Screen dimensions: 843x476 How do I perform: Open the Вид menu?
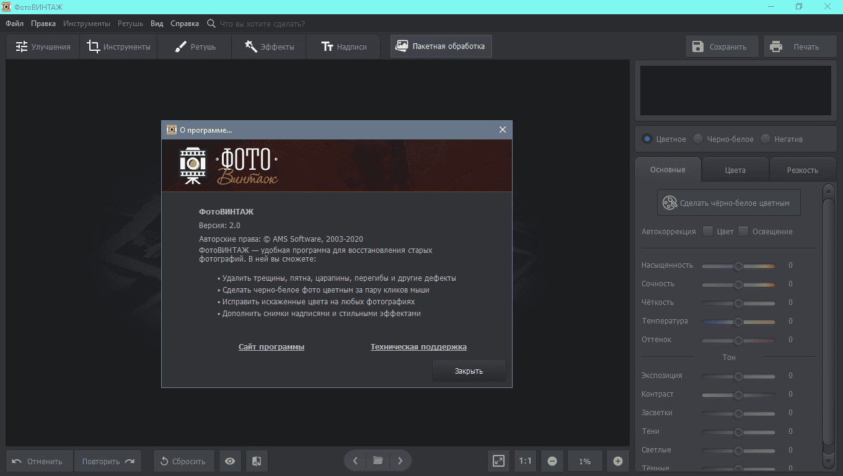tap(157, 24)
